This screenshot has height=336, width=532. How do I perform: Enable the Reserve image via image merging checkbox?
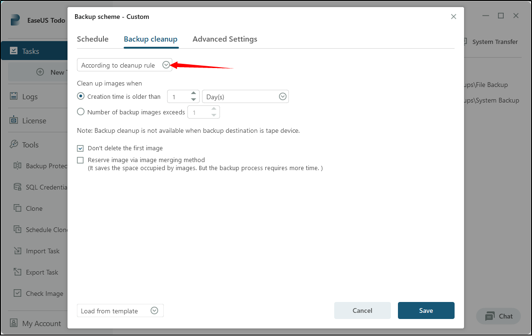pos(80,160)
